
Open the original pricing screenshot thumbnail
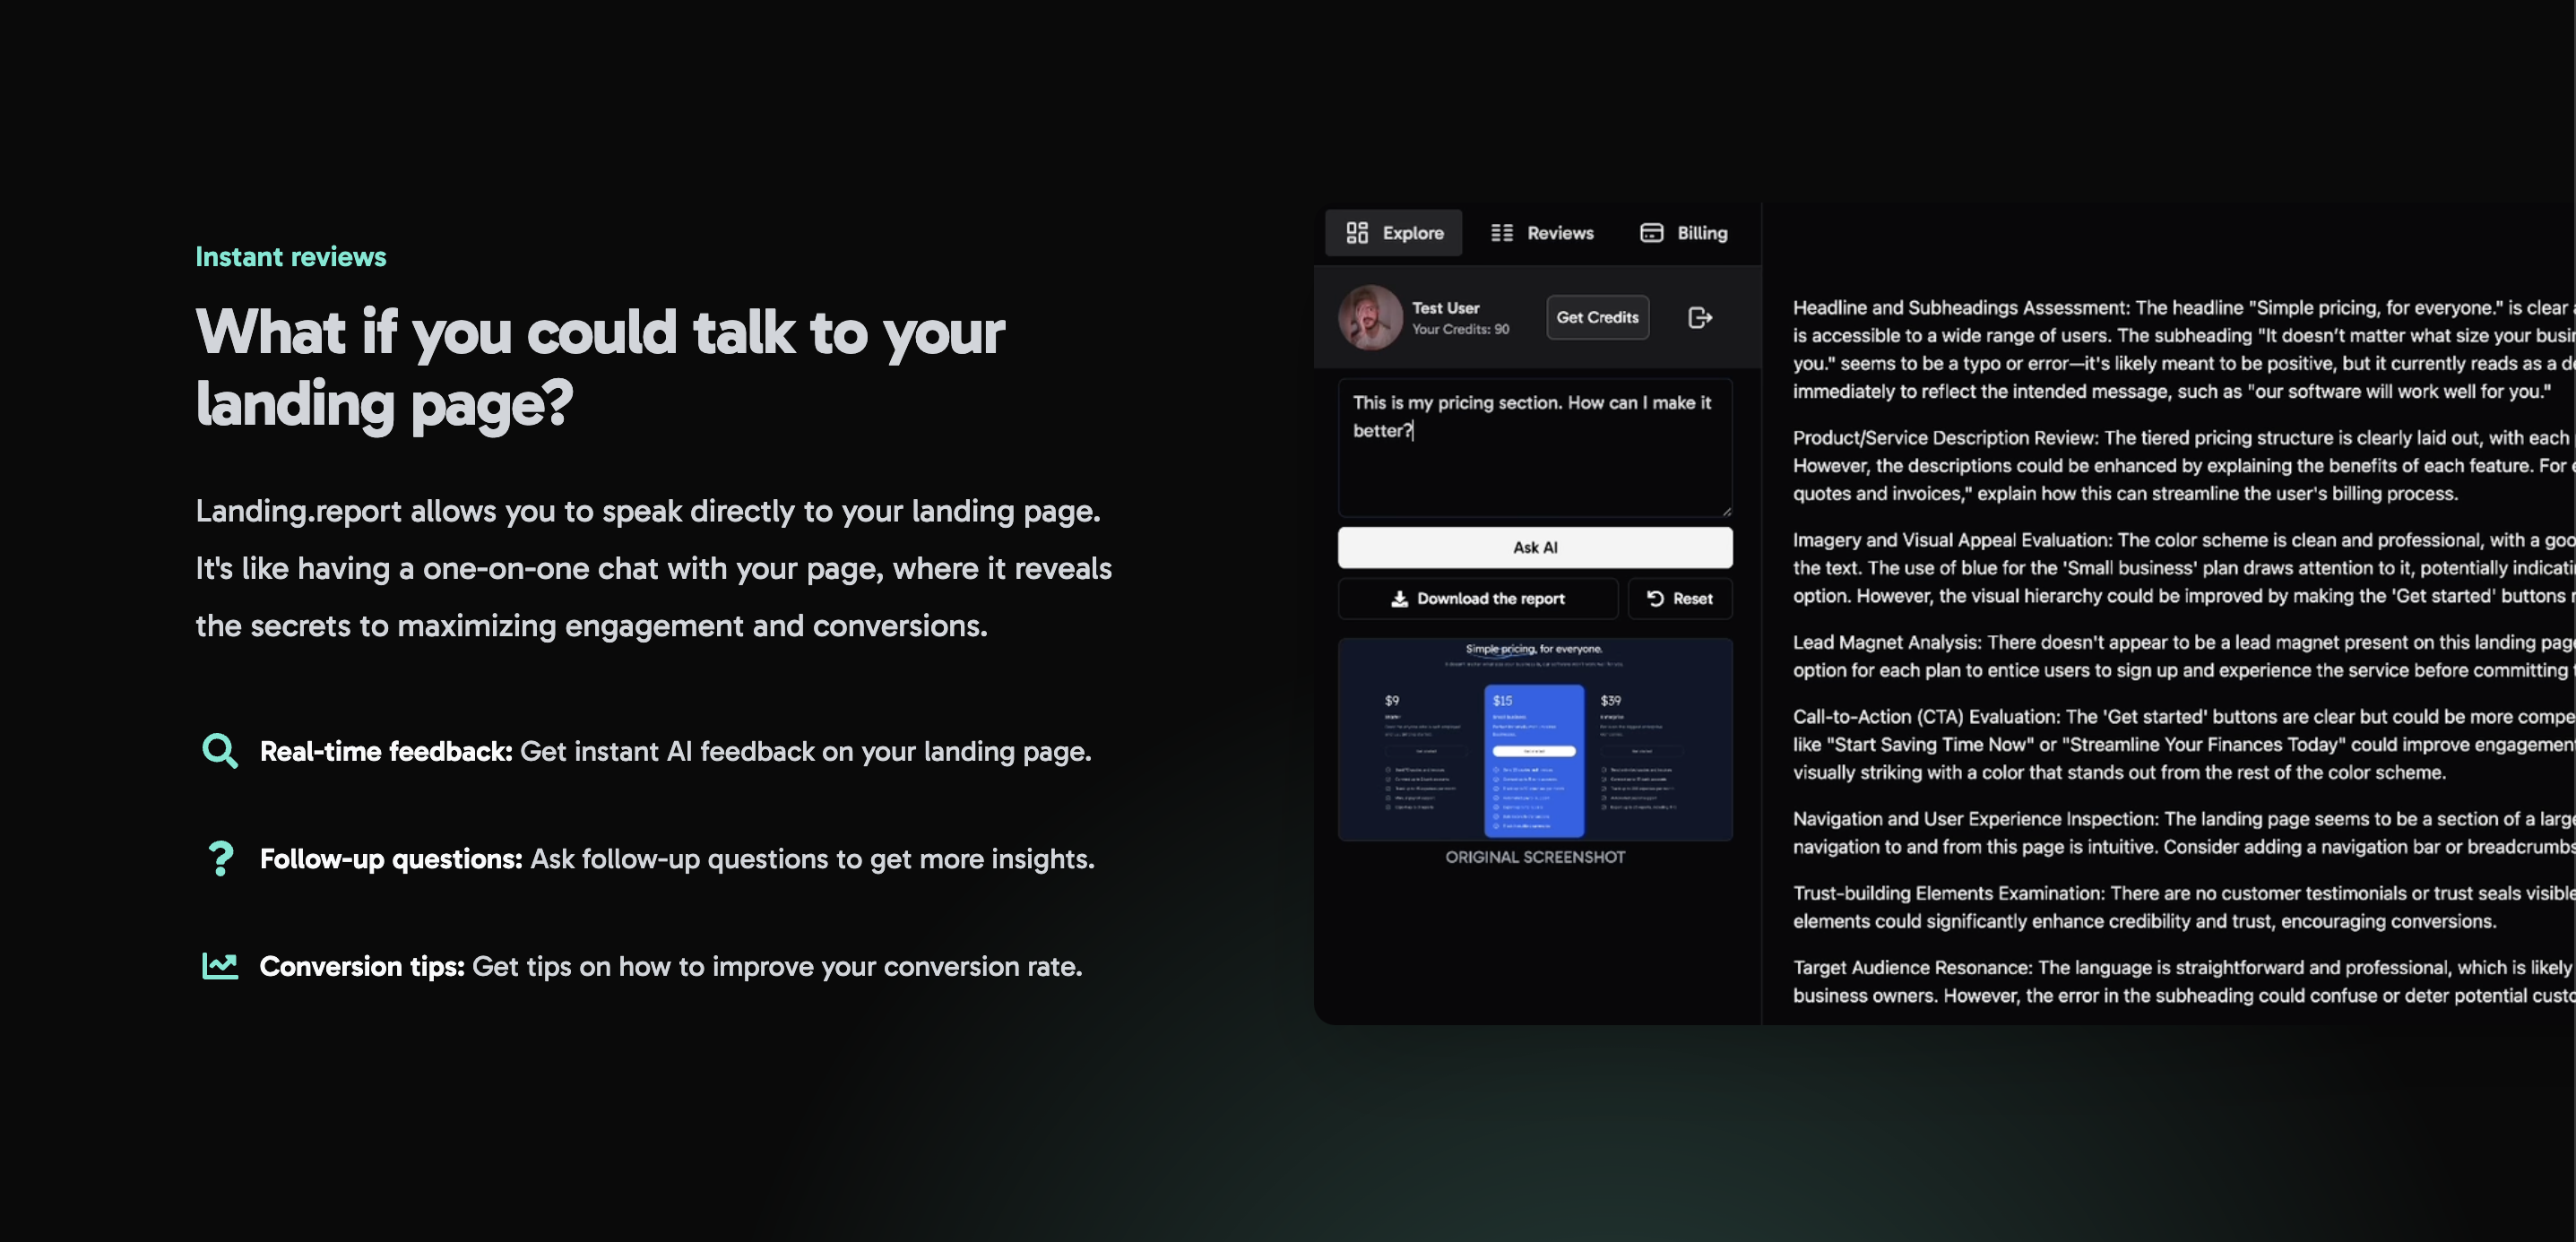point(1534,740)
